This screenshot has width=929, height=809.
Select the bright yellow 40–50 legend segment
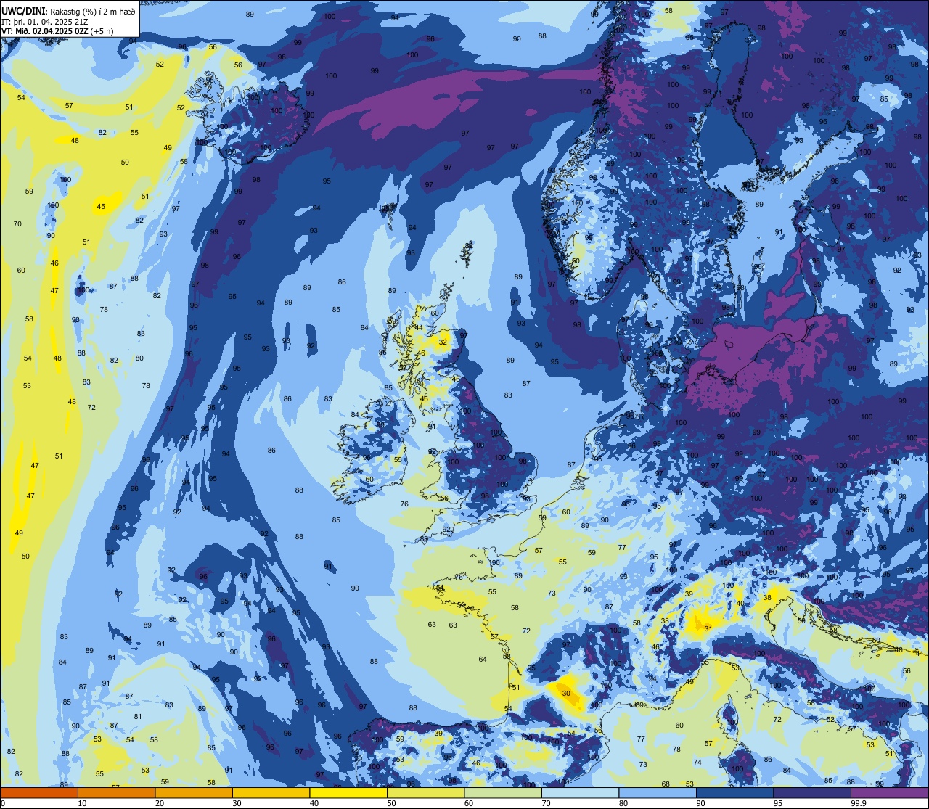(348, 792)
